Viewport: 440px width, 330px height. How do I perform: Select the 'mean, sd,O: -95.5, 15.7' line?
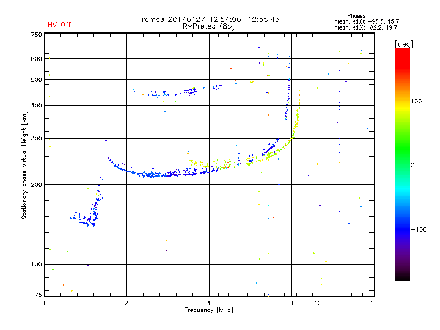point(366,21)
